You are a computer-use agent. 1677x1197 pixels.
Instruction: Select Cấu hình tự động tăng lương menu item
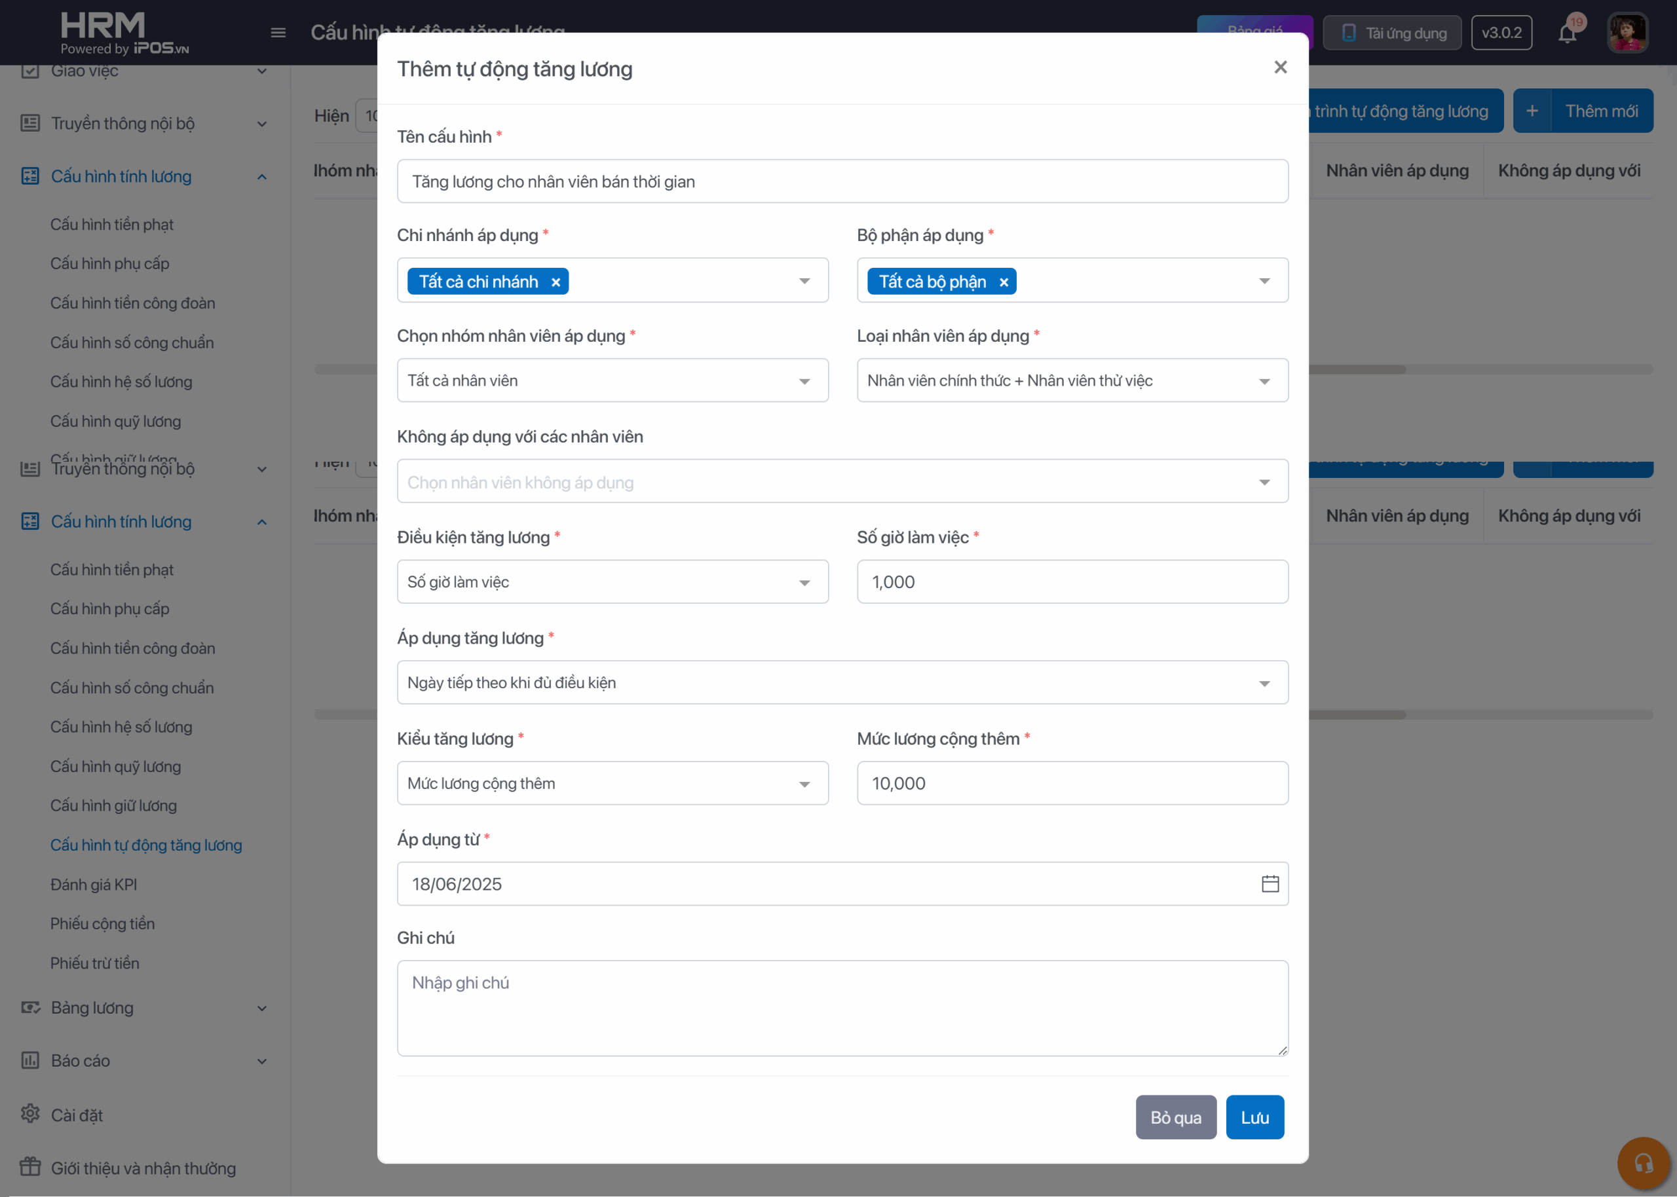(146, 845)
